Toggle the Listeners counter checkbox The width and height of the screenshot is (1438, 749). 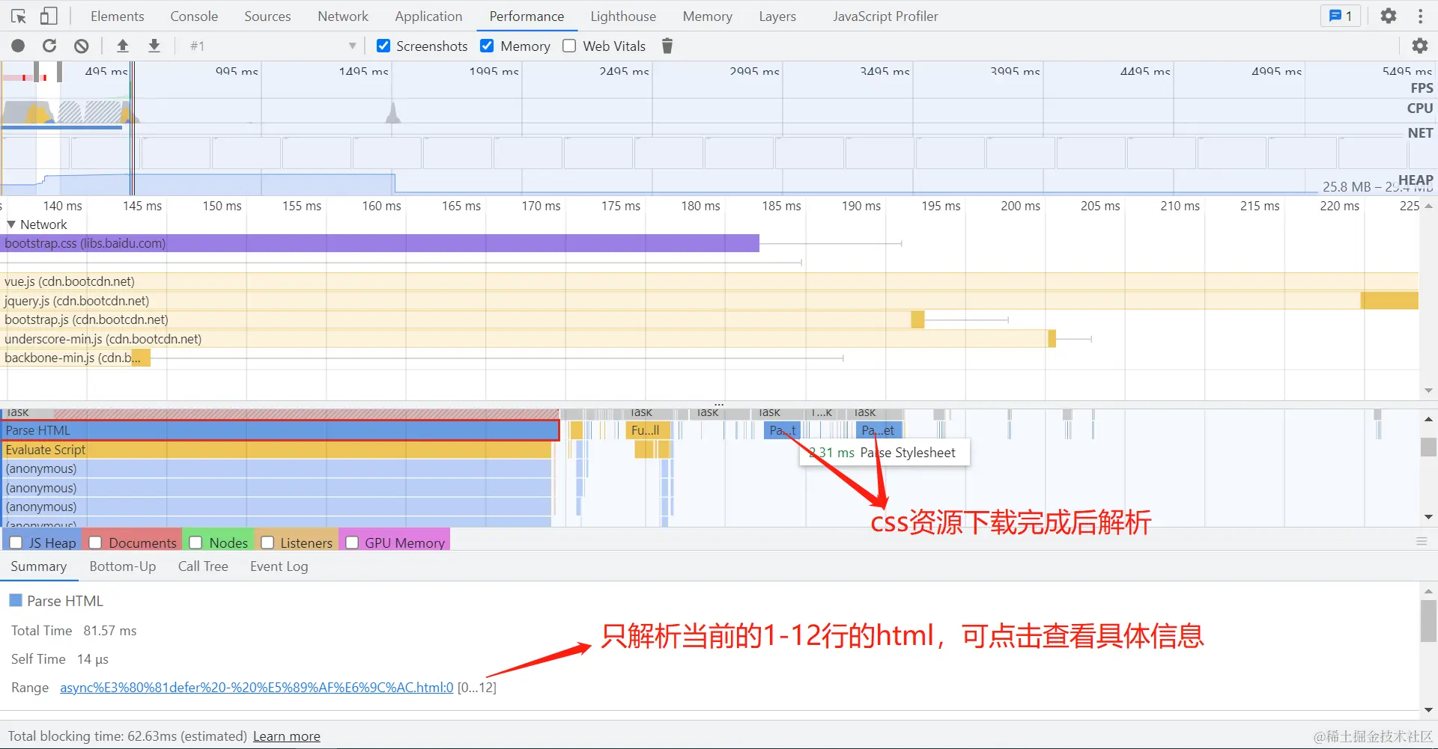[x=267, y=542]
